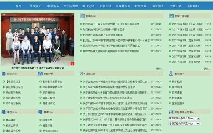Expand the 国家级实验教学示范中心 dropdown

click(198, 118)
